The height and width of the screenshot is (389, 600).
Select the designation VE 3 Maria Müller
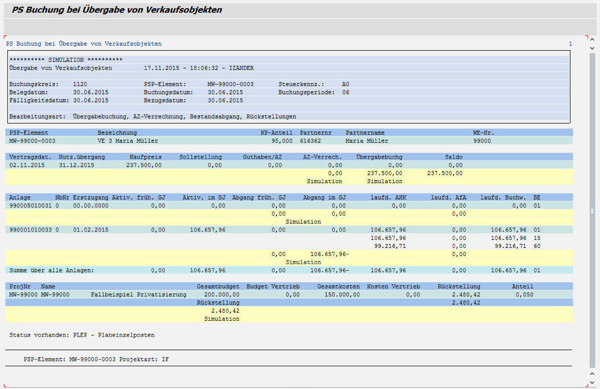click(x=128, y=140)
